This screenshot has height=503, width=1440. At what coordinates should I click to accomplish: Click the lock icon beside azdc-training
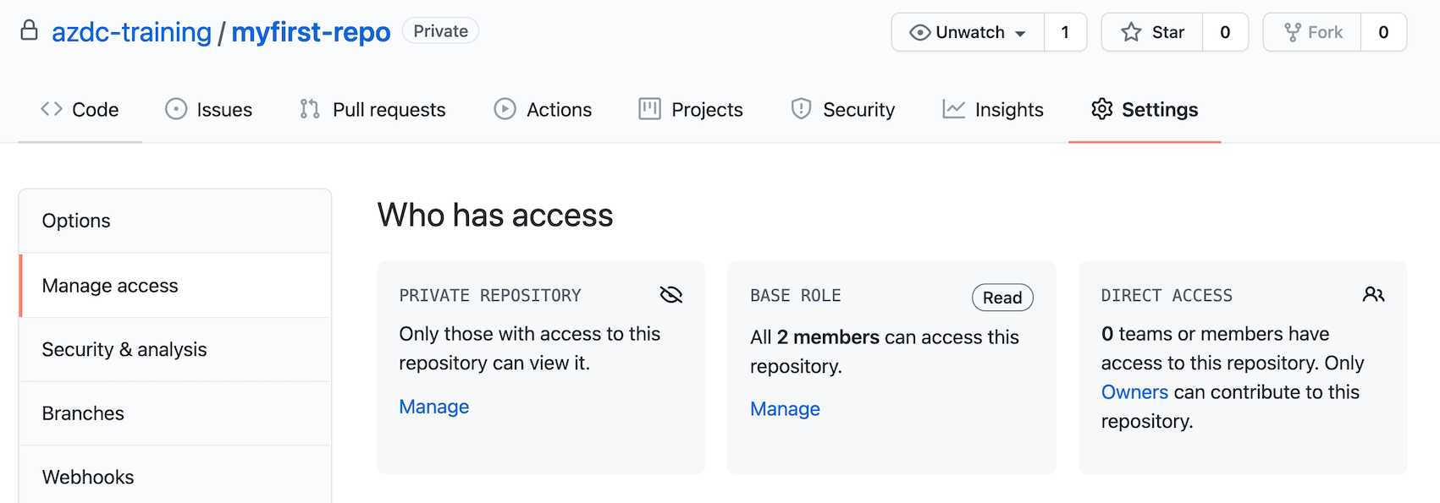pyautogui.click(x=29, y=30)
